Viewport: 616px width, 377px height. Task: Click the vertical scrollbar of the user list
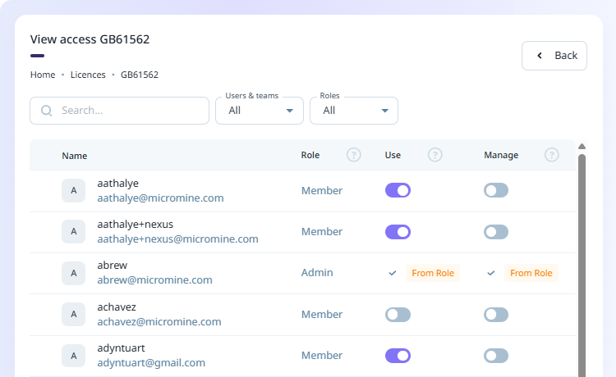582,262
